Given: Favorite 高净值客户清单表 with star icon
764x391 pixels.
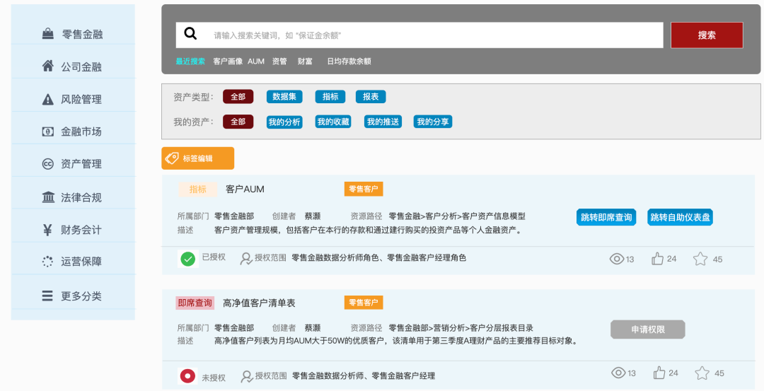Looking at the screenshot, I should 702,373.
